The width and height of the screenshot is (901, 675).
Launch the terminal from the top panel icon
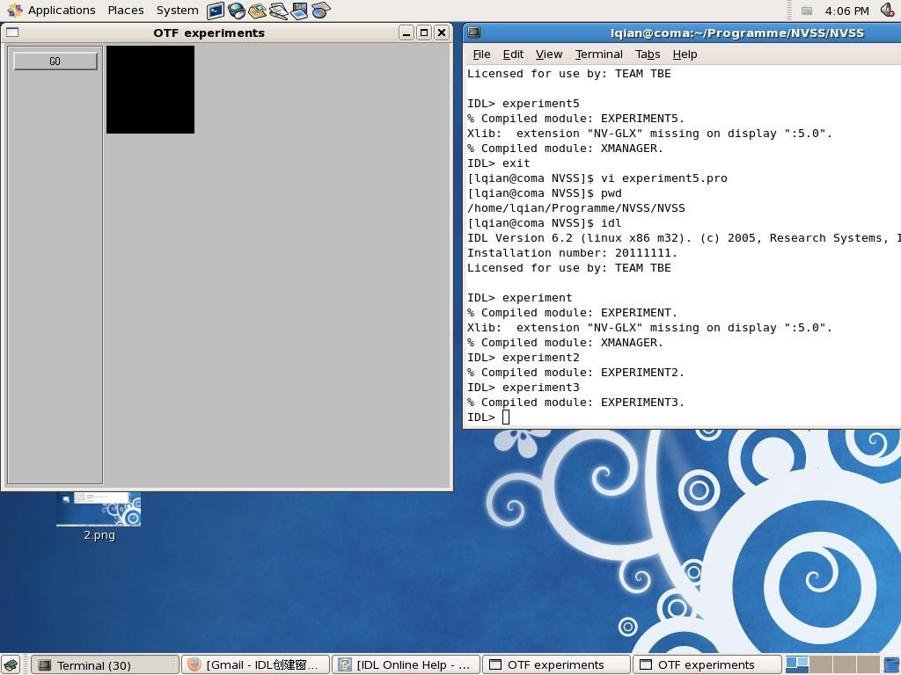pyautogui.click(x=216, y=11)
